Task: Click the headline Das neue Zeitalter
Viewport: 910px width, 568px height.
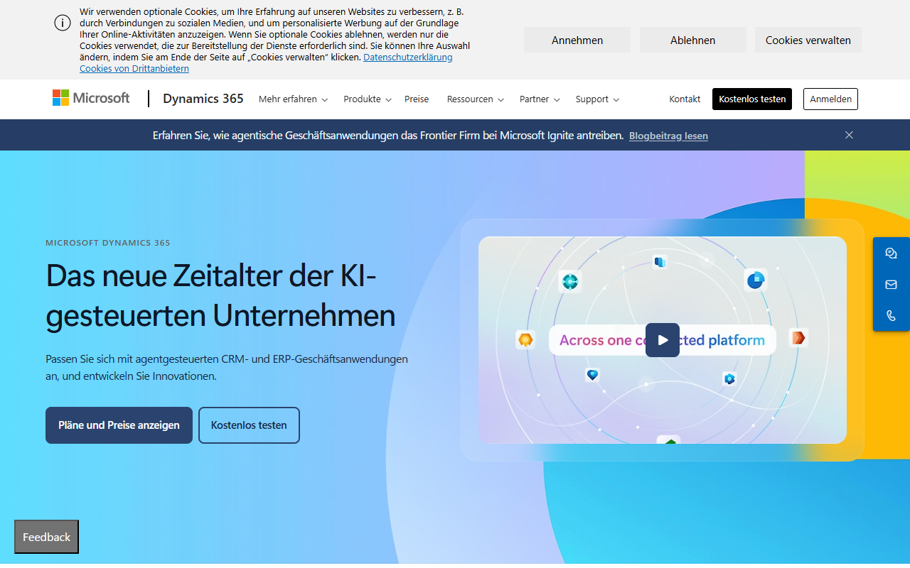Action: coord(220,295)
